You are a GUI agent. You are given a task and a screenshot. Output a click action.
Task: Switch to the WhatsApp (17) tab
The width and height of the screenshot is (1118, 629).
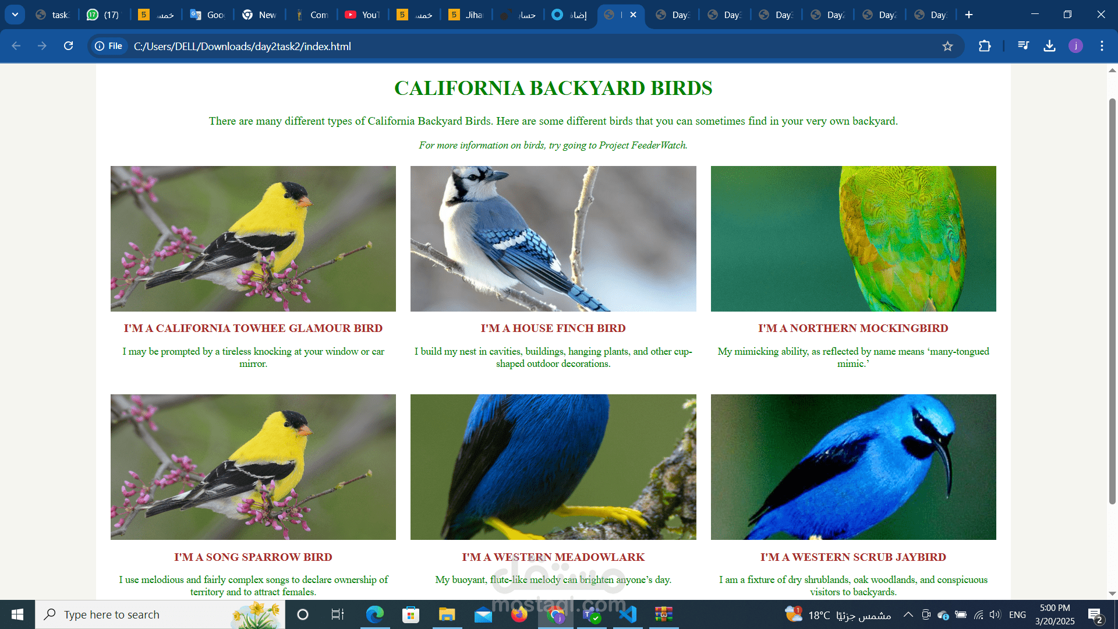click(104, 15)
